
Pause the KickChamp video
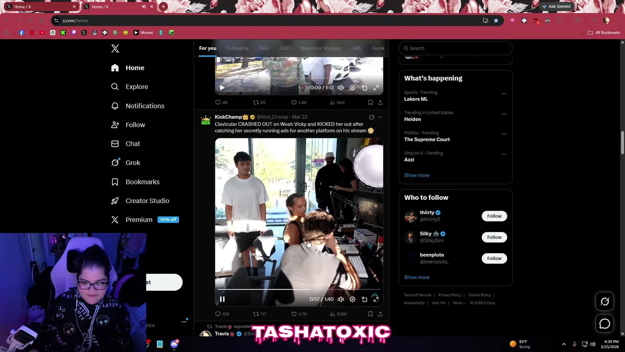coord(222,299)
